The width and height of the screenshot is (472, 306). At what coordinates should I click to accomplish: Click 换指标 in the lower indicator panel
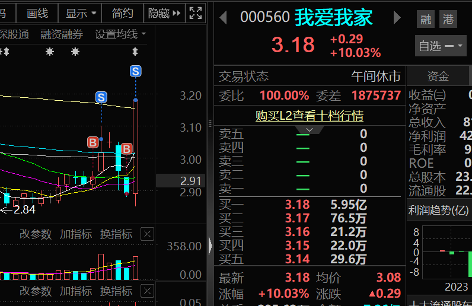click(x=116, y=291)
